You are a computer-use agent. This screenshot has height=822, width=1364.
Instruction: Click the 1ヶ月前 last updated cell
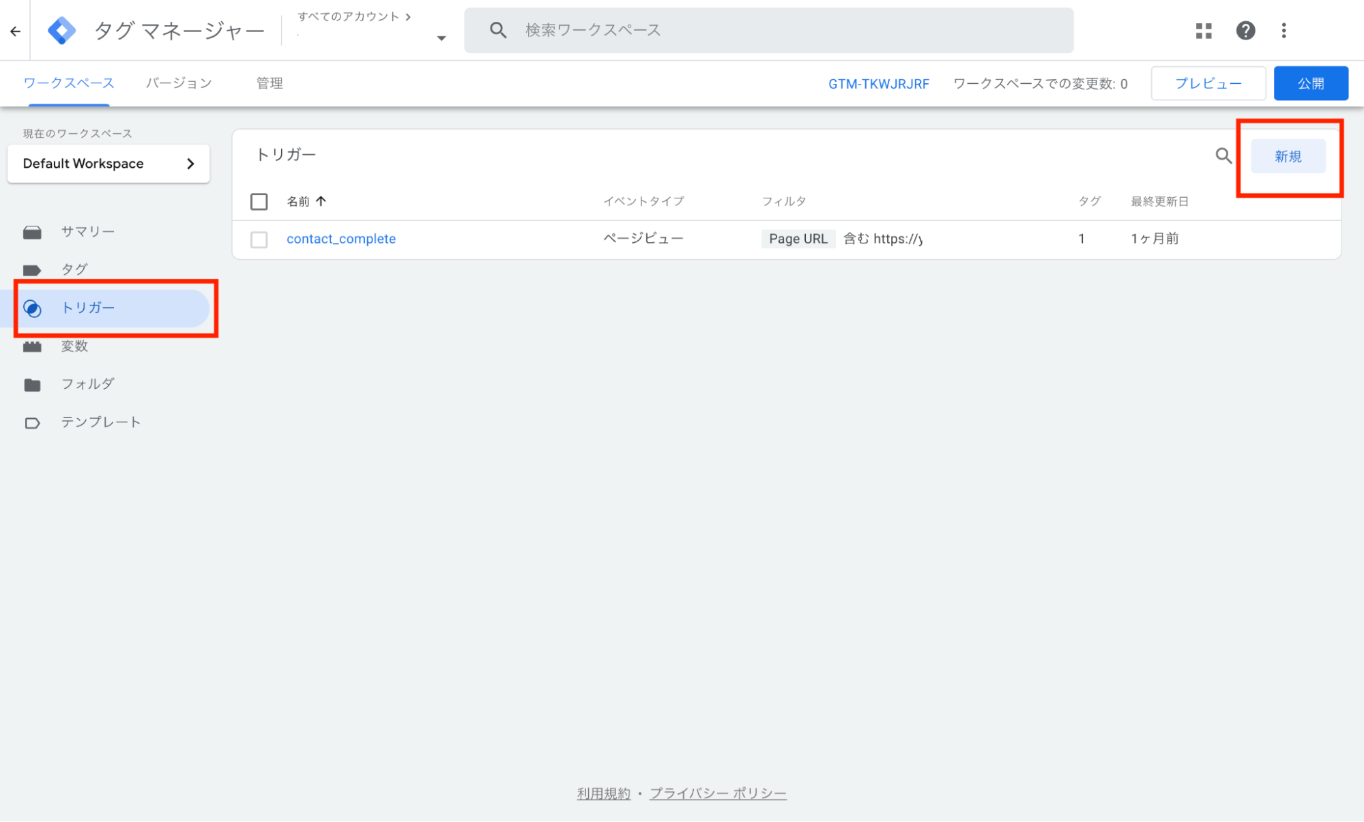[1155, 238]
